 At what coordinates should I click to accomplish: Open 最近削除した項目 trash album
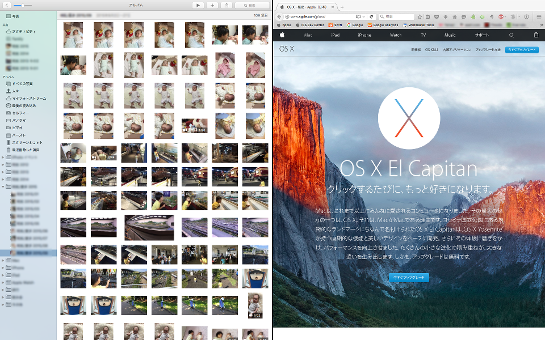(23, 150)
